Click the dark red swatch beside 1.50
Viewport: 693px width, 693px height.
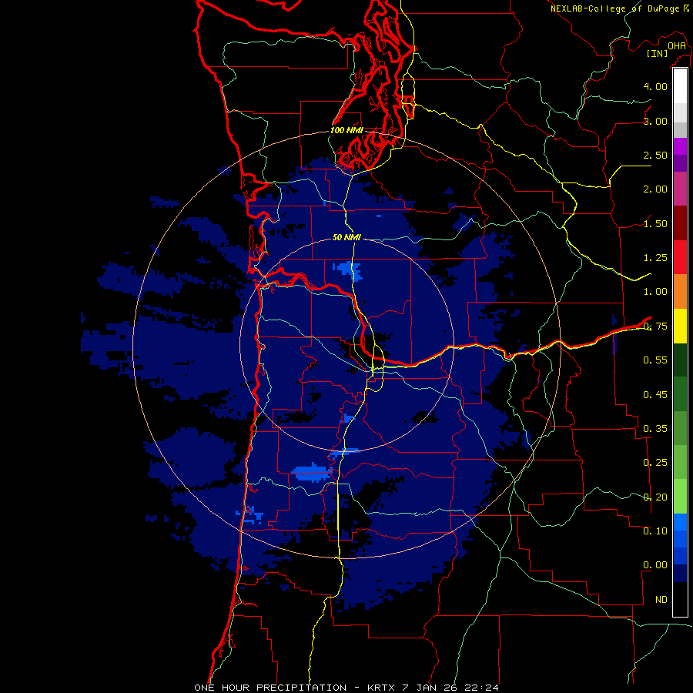click(x=680, y=223)
